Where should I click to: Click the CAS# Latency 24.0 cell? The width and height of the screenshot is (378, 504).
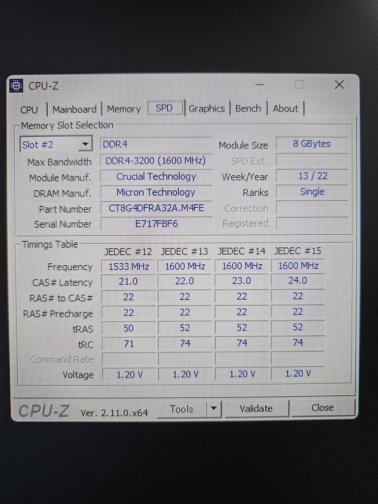coord(298,280)
